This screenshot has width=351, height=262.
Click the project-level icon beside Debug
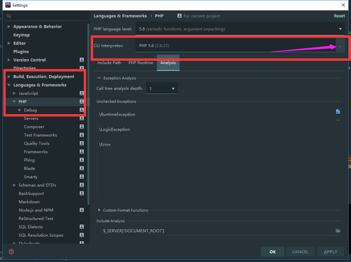pyautogui.click(x=82, y=110)
